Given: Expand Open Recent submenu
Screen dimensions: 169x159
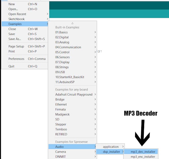Looking at the screenshot, I should (x=25, y=14).
